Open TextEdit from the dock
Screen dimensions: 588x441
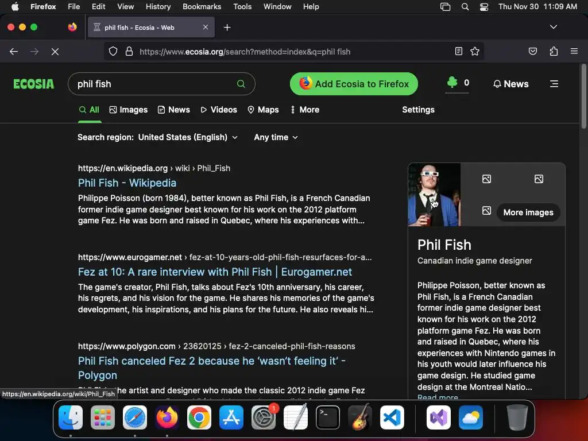coord(296,417)
